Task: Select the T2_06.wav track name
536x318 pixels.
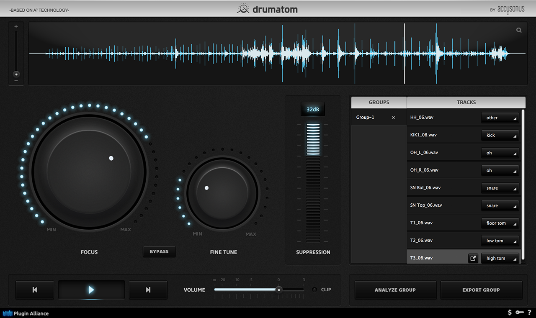Action: tap(421, 241)
